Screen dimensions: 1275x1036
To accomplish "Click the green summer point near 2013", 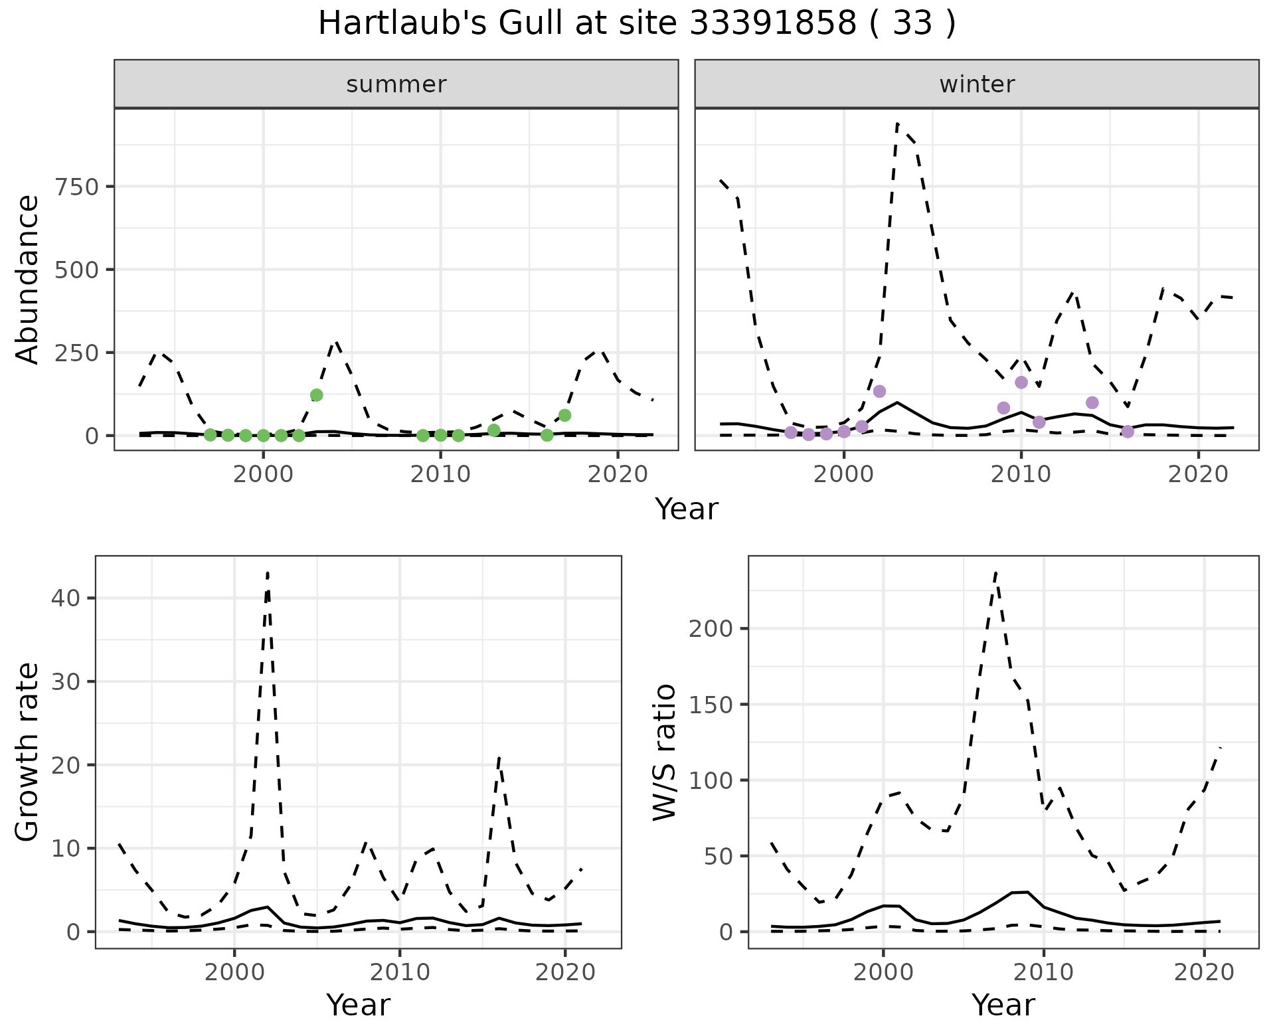I will [493, 430].
